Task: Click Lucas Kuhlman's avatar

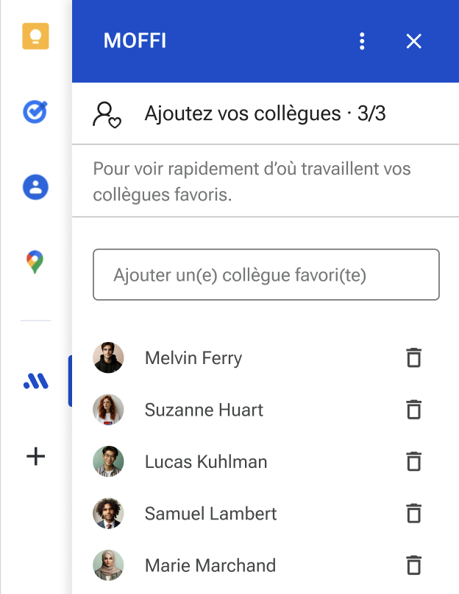Action: (x=108, y=461)
